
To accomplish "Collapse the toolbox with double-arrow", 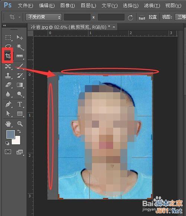I will tap(4, 25).
